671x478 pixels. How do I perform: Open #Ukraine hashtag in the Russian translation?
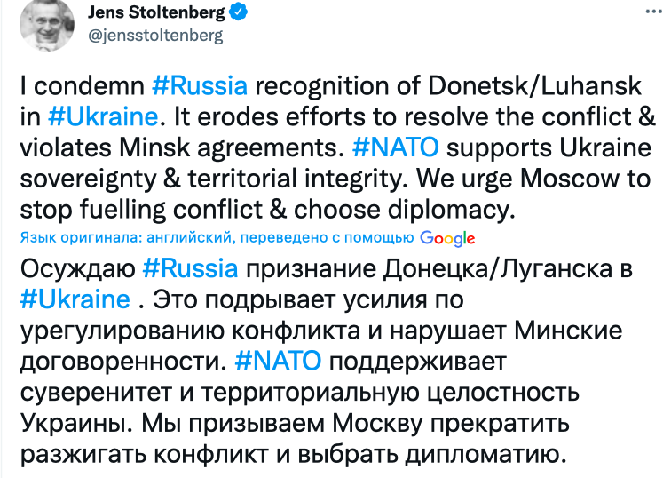74,298
